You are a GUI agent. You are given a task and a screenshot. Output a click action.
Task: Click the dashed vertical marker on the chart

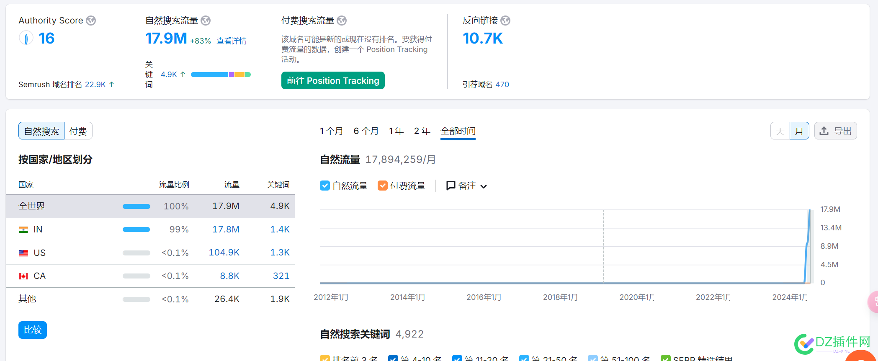[x=603, y=246]
